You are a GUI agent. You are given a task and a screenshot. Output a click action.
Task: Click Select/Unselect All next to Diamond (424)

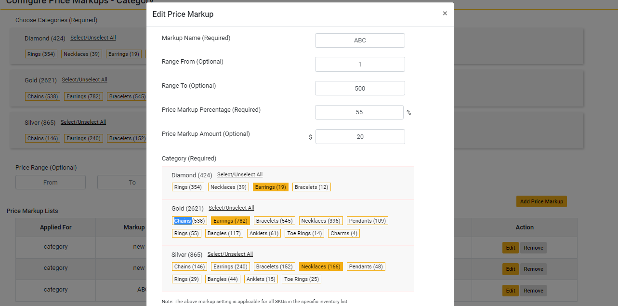[x=239, y=174]
